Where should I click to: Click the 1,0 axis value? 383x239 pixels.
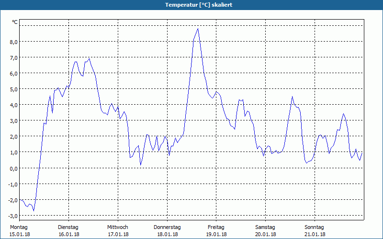pyautogui.click(x=14, y=152)
